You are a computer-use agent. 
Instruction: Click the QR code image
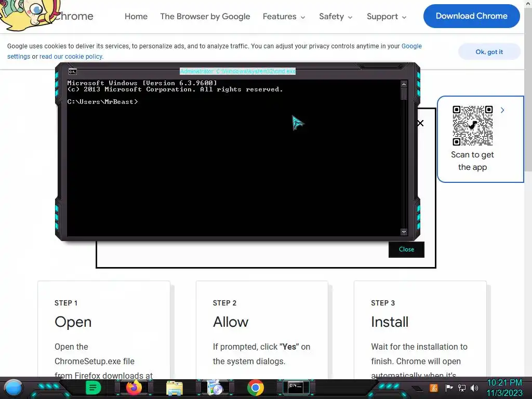(472, 126)
